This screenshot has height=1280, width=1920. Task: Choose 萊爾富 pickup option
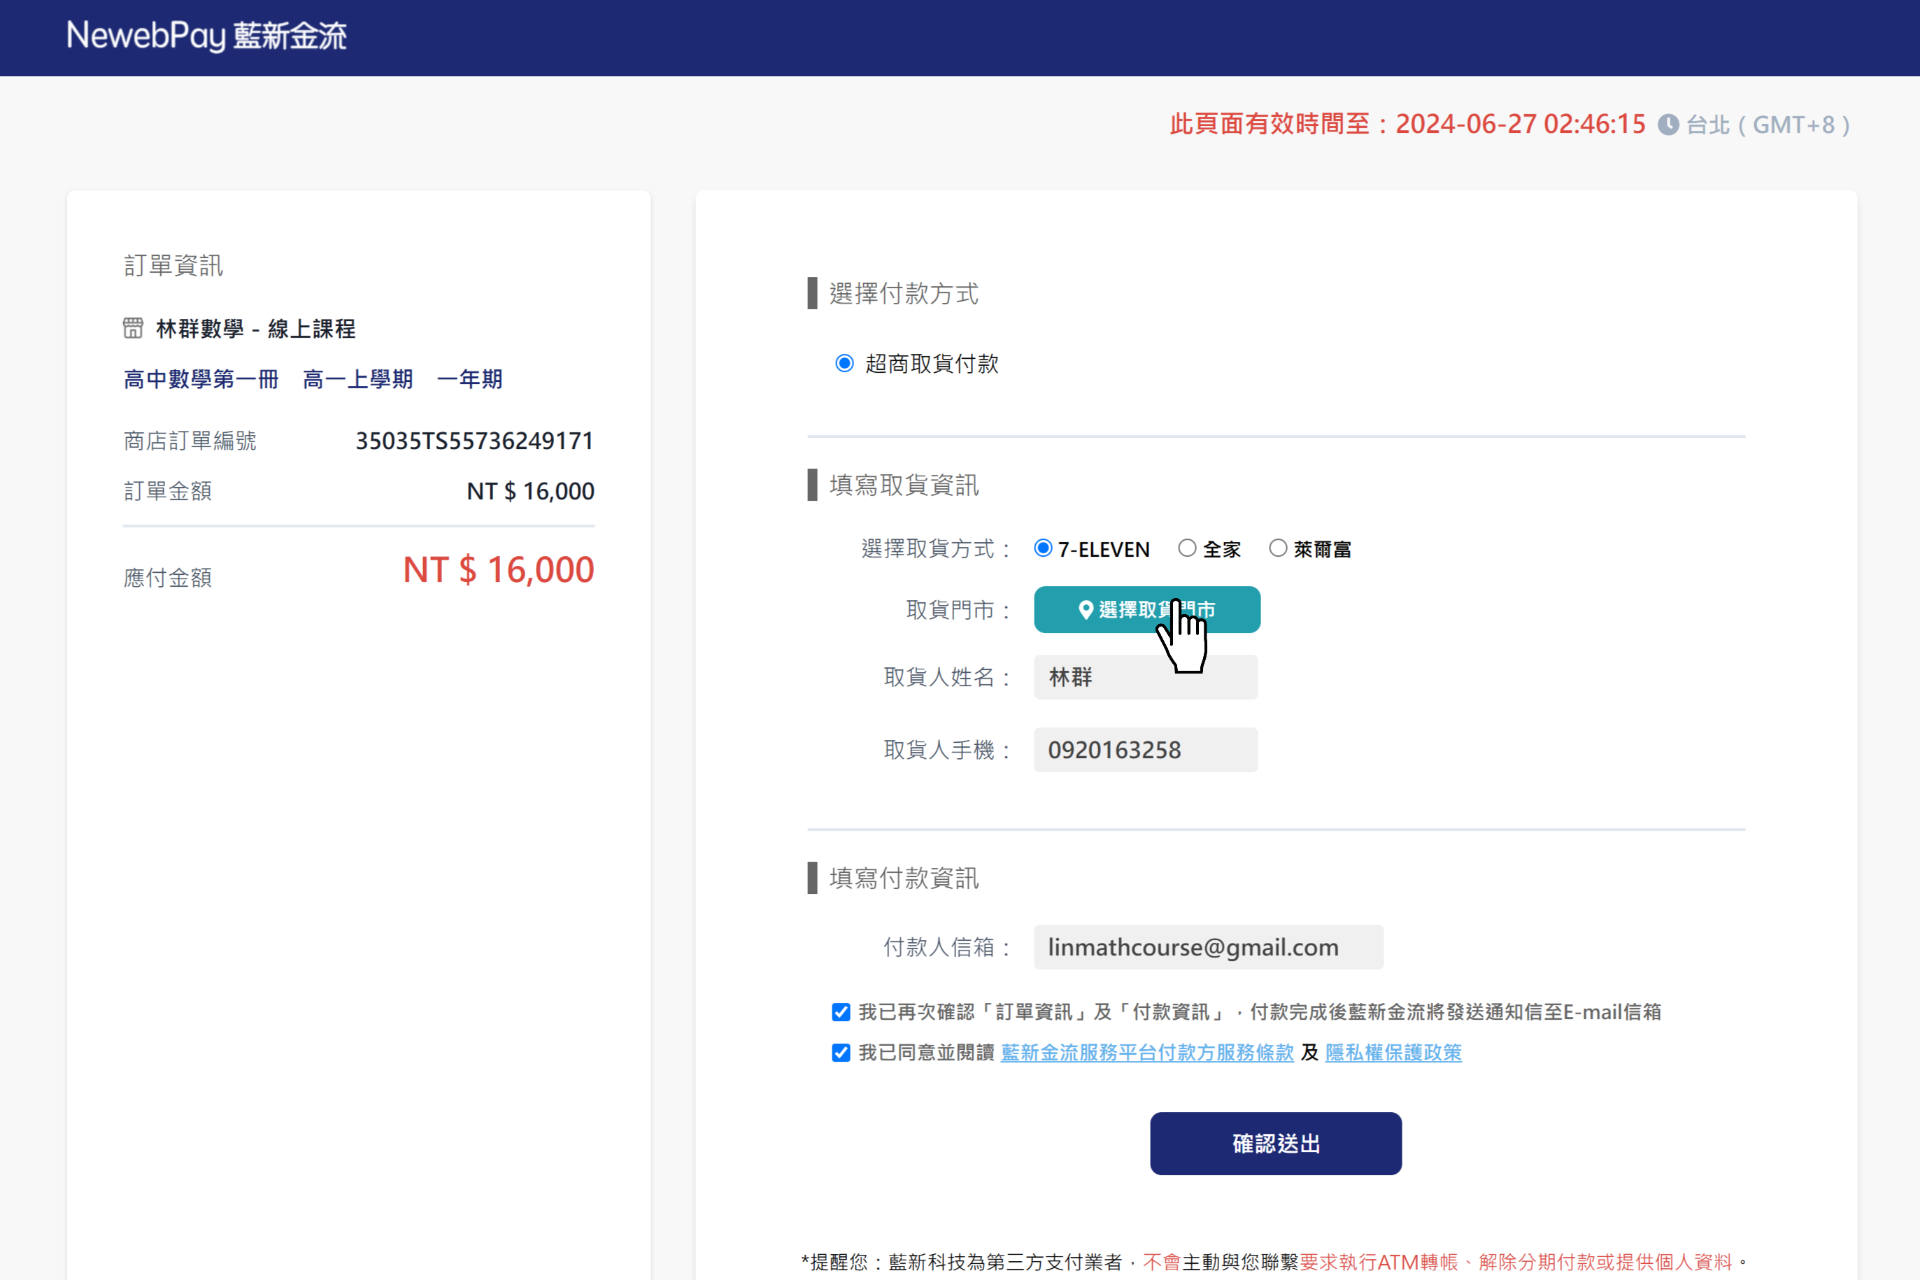[1277, 548]
